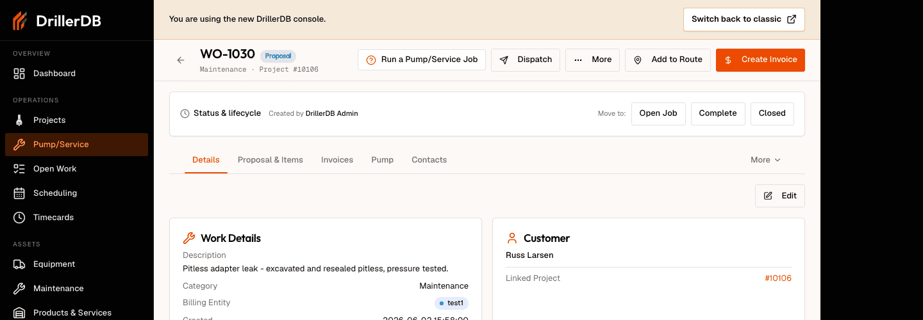Open Maintenance in the sidebar
Viewport: 923px width, 320px height.
tap(76, 289)
